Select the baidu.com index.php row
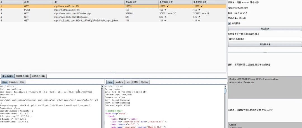 113,13
